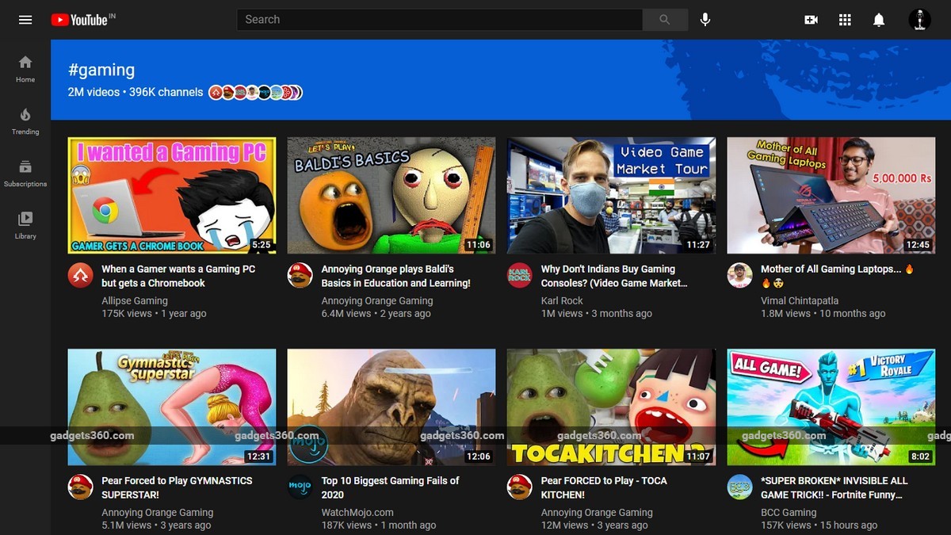Open the Create video camera icon
This screenshot has width=951, height=535.
[x=811, y=19]
